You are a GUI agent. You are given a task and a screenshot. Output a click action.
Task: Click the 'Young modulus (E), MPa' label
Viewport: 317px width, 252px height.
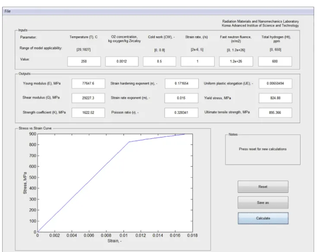point(41,83)
